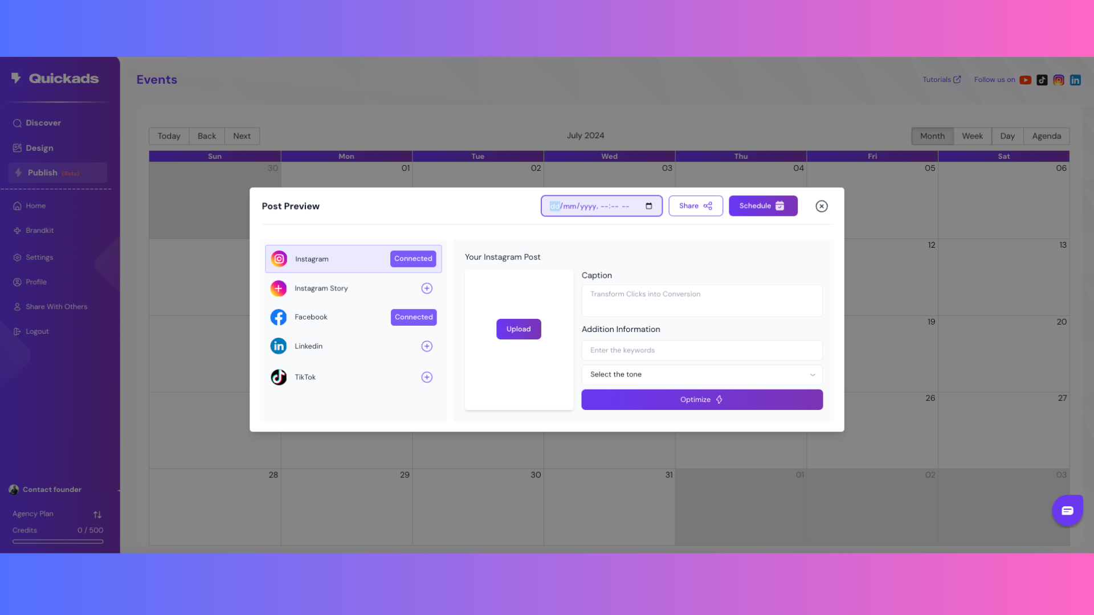Click the Facebook connected platform icon

click(x=278, y=317)
